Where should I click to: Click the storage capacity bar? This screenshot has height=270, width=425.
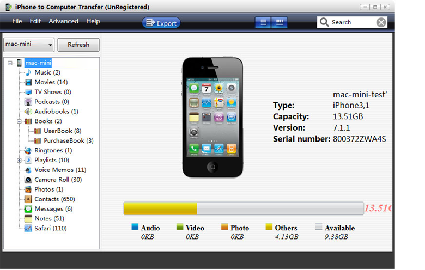tap(244, 208)
